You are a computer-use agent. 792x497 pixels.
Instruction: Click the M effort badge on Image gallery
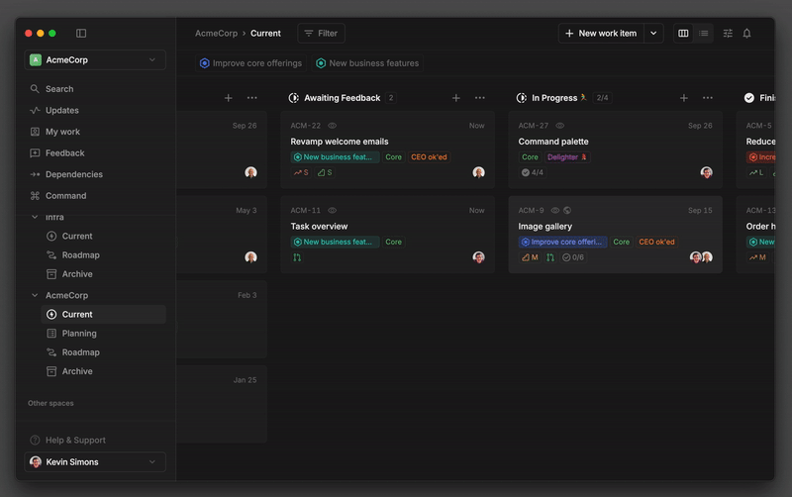pos(530,257)
